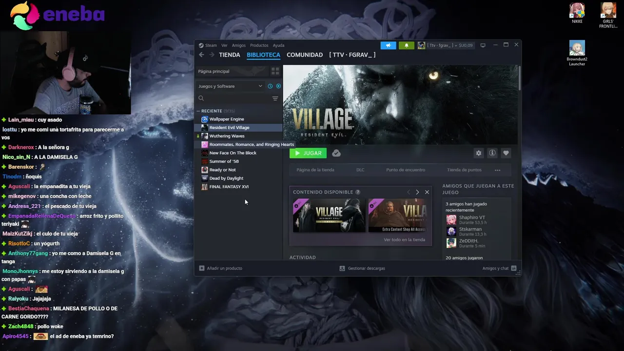Click the manage downloads tray icon
The image size is (624, 351).
342,268
